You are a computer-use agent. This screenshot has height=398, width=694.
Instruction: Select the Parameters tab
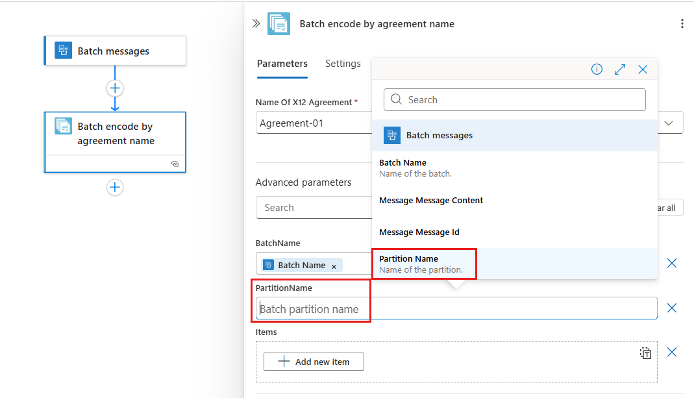(282, 64)
